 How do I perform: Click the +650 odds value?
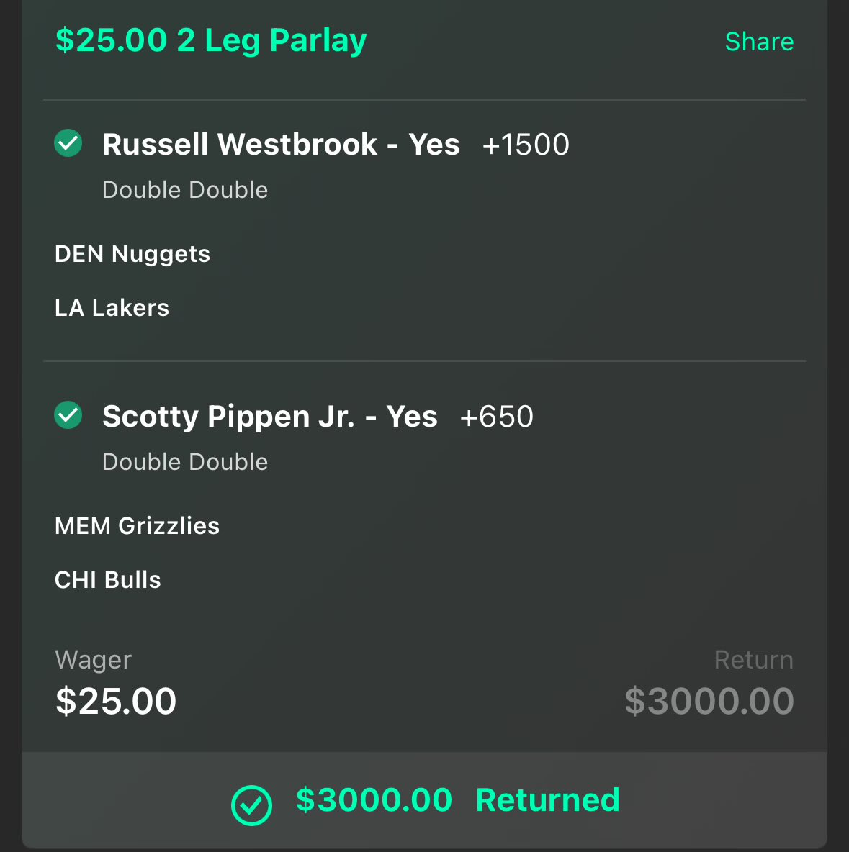click(496, 417)
